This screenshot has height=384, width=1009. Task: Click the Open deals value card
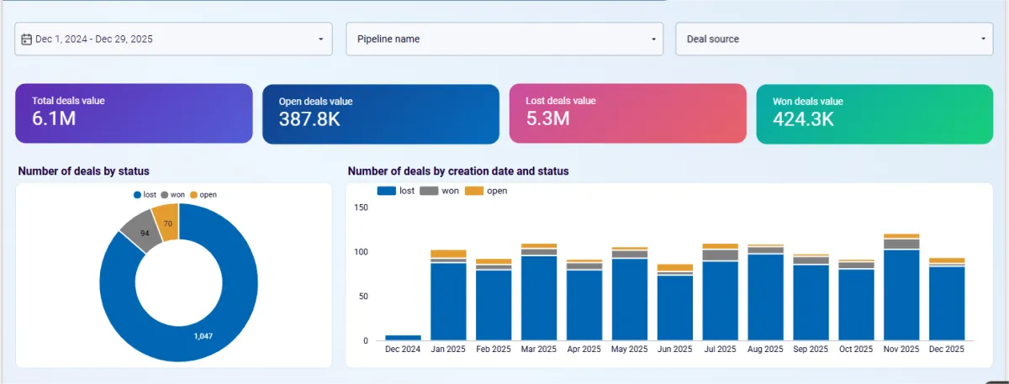click(381, 113)
